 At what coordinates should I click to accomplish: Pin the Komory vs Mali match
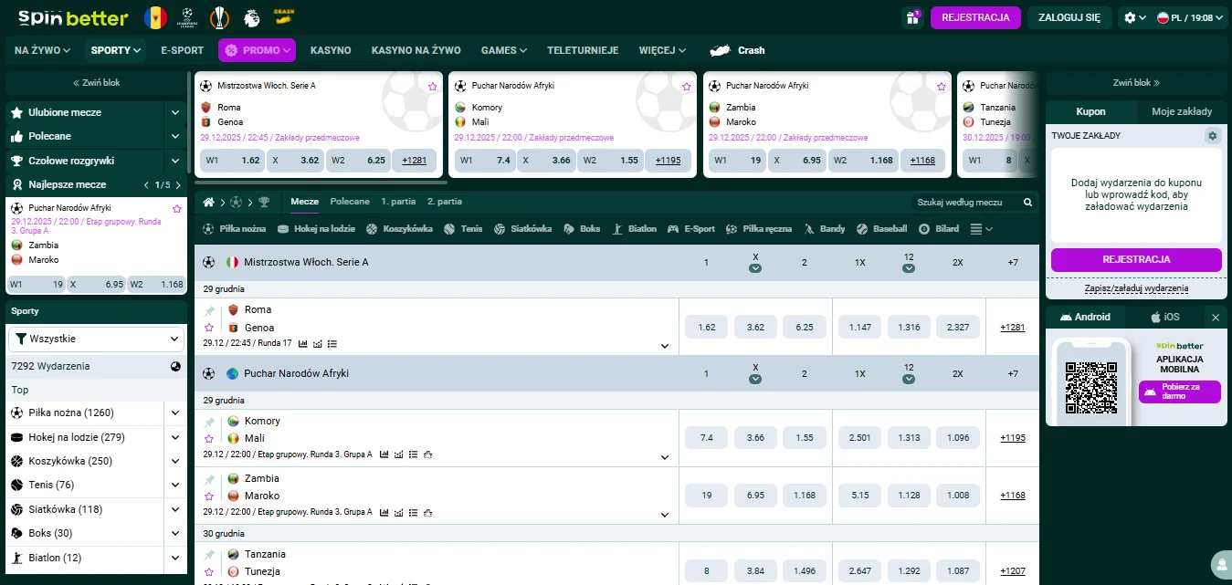209,422
